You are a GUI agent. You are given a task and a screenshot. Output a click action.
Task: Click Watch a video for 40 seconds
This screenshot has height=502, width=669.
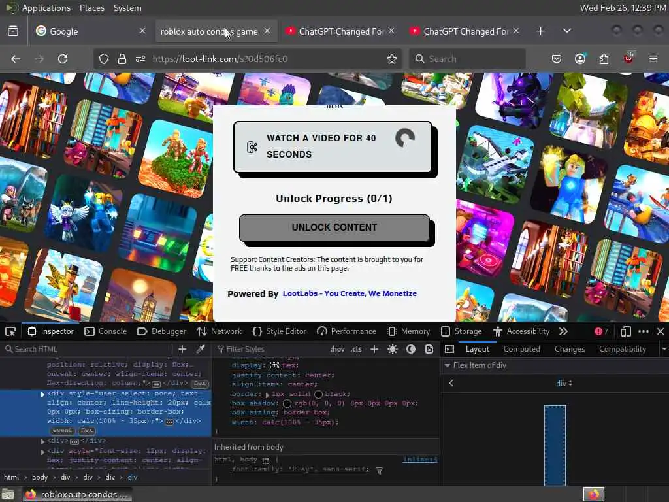coord(333,147)
